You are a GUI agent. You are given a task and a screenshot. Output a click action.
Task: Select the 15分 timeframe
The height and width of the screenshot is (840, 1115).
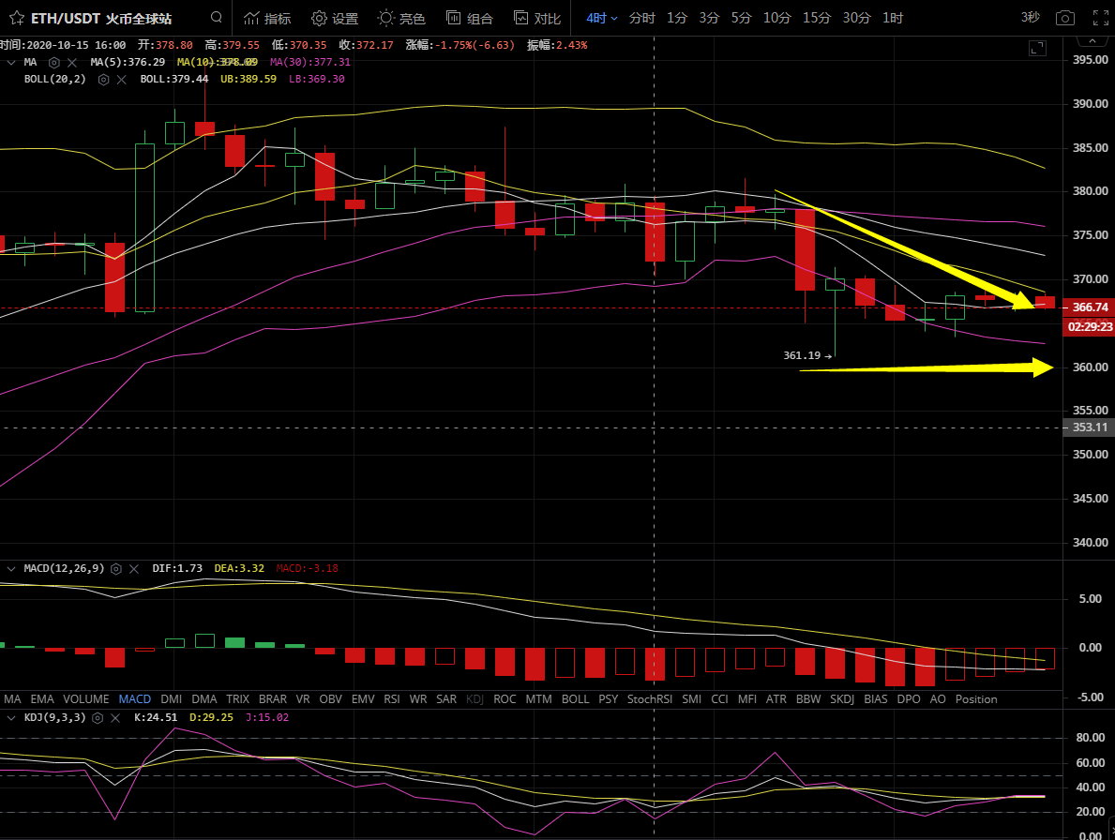[816, 18]
